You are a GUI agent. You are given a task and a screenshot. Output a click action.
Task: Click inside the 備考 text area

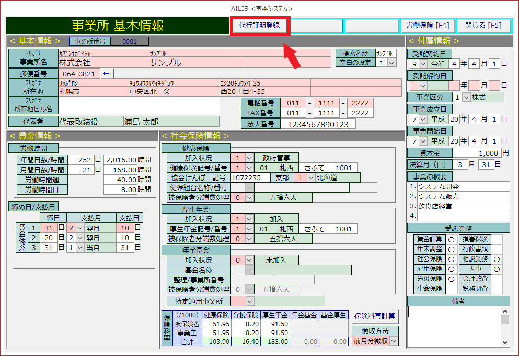(x=454, y=326)
